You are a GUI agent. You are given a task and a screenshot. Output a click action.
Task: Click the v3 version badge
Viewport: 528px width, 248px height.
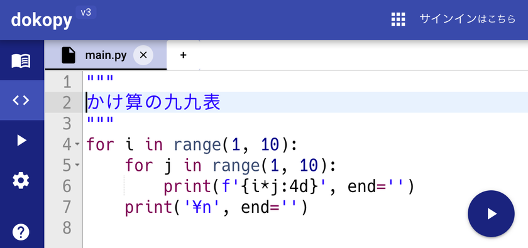tap(86, 13)
